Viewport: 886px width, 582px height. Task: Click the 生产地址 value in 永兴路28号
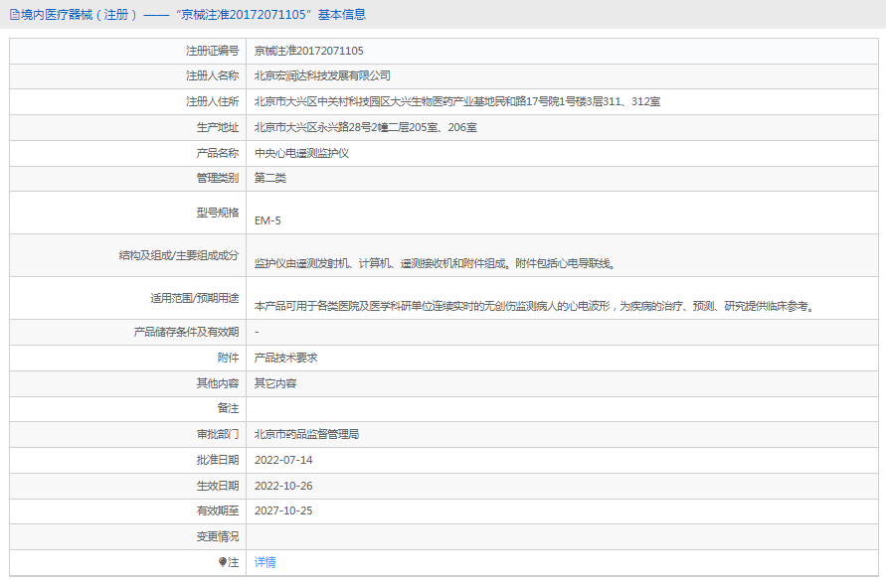coord(366,127)
